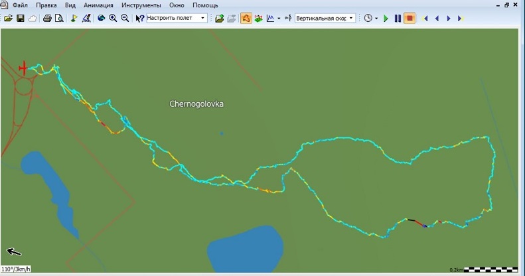Click the open file folder icon
Image resolution: width=525 pixels, height=276 pixels.
[9, 19]
